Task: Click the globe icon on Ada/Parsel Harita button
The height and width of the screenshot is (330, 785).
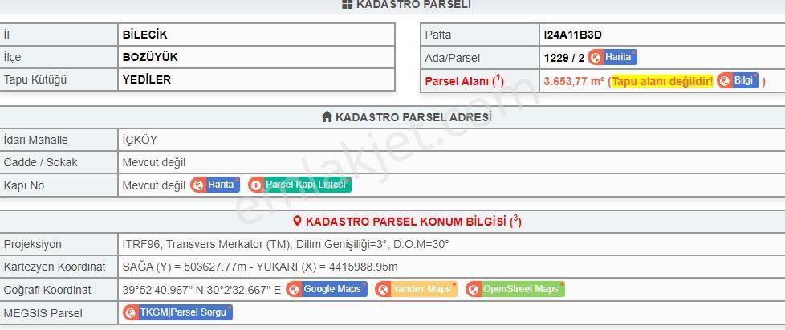Action: tap(596, 58)
